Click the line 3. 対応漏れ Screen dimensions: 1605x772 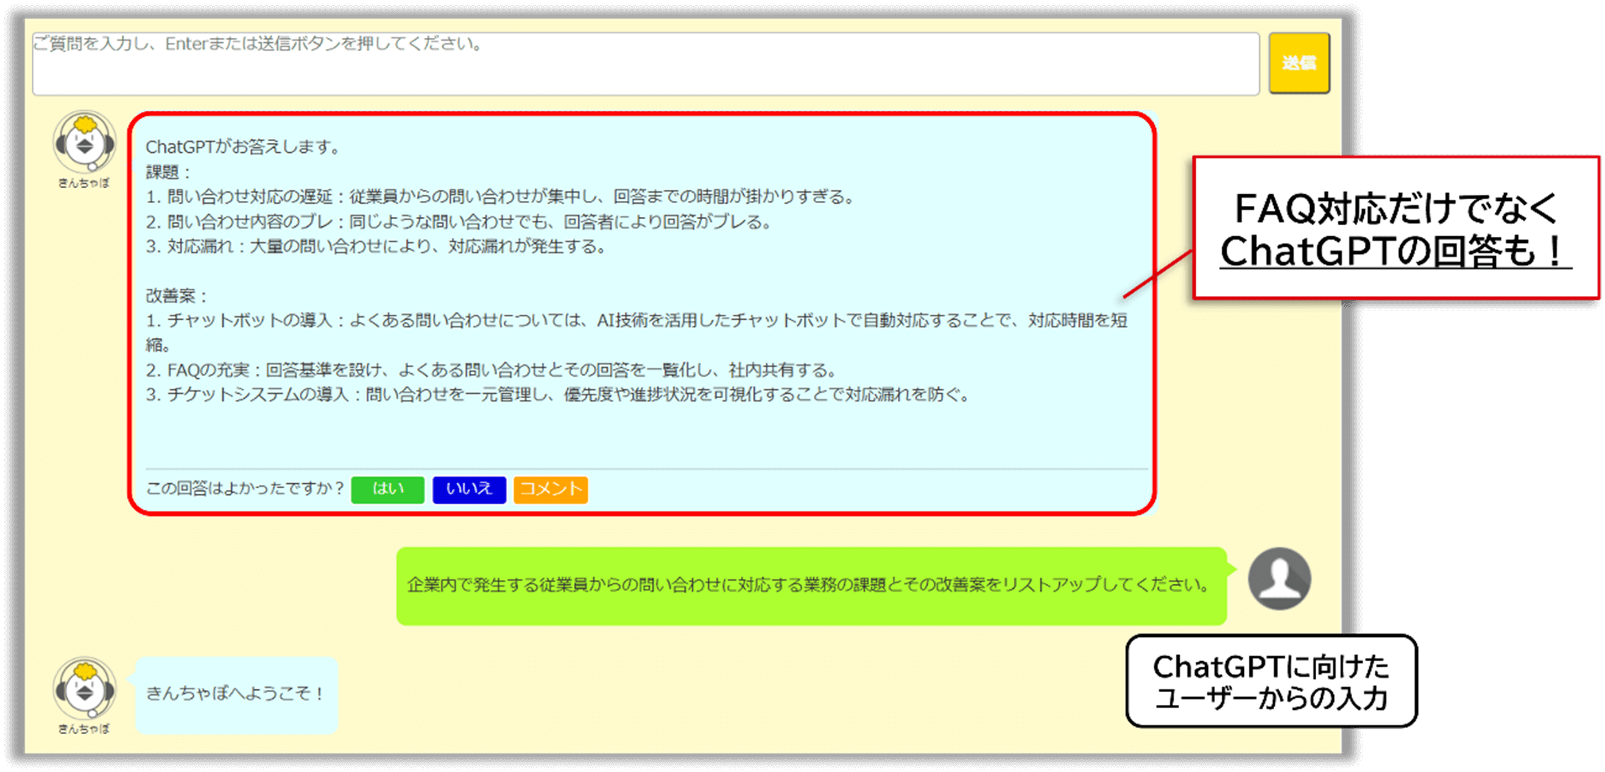[x=376, y=247]
